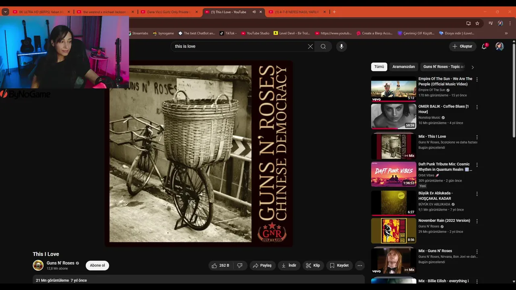Open OMER BALIK Coffee Blues thumbnail

click(393, 116)
